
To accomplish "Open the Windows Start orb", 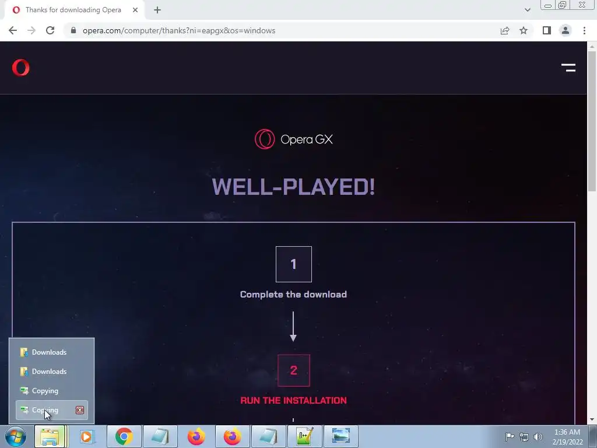I will (x=16, y=436).
